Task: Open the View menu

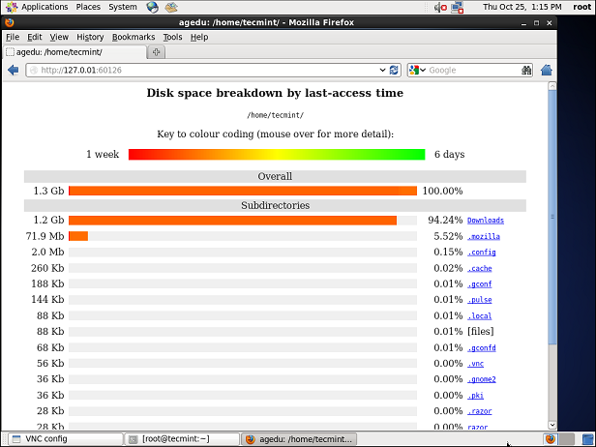Action: click(x=59, y=37)
